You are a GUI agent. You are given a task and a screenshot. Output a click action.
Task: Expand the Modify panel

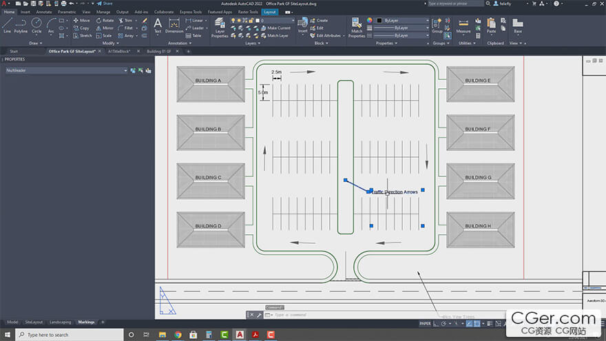pos(111,43)
